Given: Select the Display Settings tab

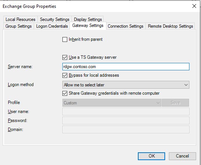Looking at the screenshot, I should [x=88, y=19].
